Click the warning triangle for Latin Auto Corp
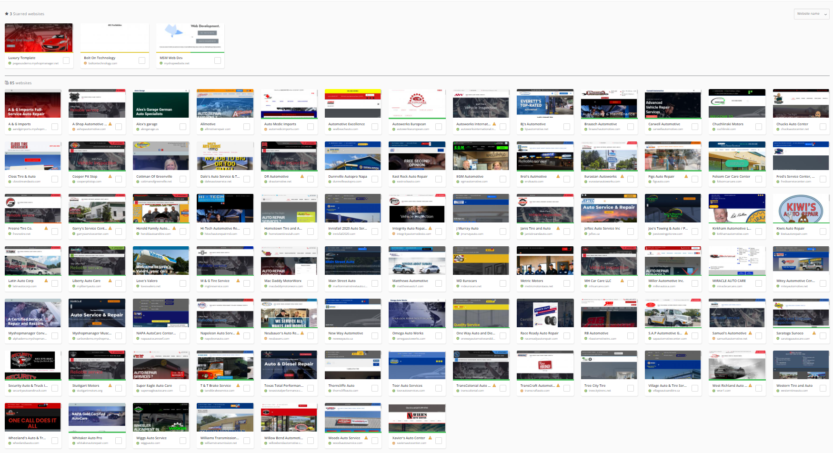The image size is (833, 453). click(46, 281)
